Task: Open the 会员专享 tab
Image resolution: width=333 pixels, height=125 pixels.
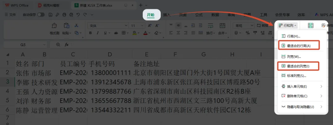Action: pyautogui.click(x=282, y=15)
